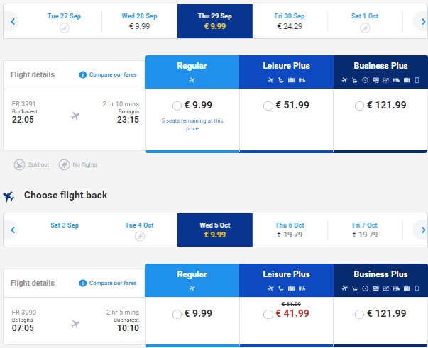Click the plane icon under outbound Regular header
Image resolution: width=428 pixels, height=348 pixels.
click(192, 80)
